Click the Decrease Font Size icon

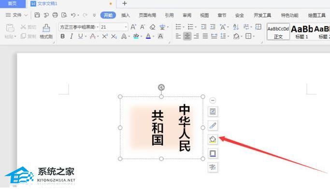tap(143, 27)
